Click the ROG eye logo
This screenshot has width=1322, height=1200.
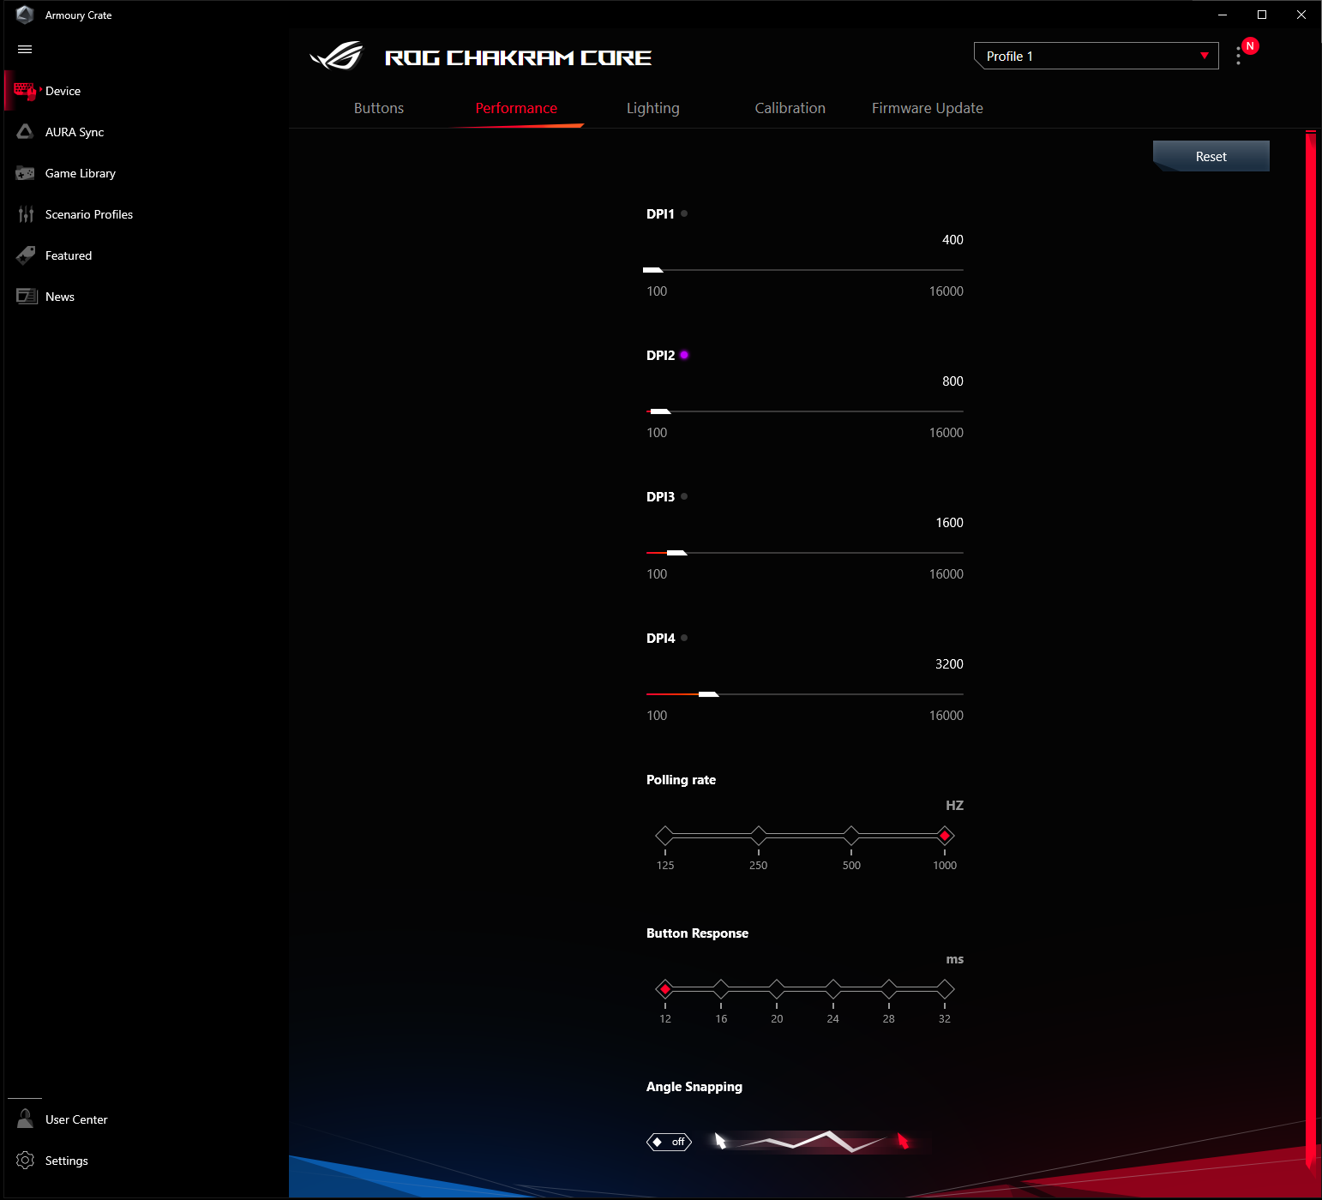[x=337, y=57]
